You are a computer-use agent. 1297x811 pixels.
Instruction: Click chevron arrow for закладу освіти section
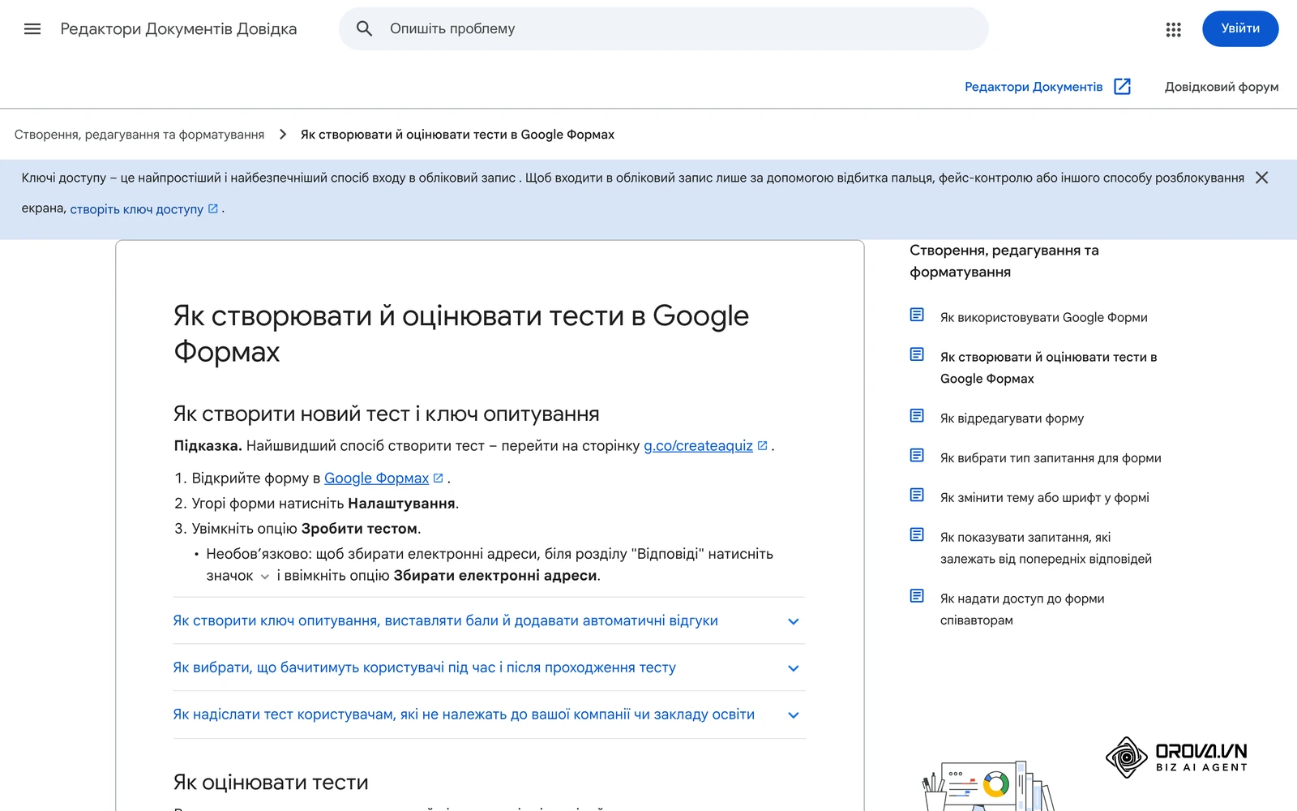click(794, 716)
